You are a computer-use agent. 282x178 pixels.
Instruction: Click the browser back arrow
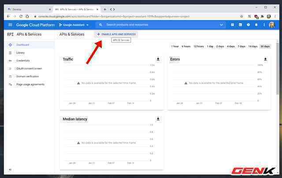coord(8,16)
